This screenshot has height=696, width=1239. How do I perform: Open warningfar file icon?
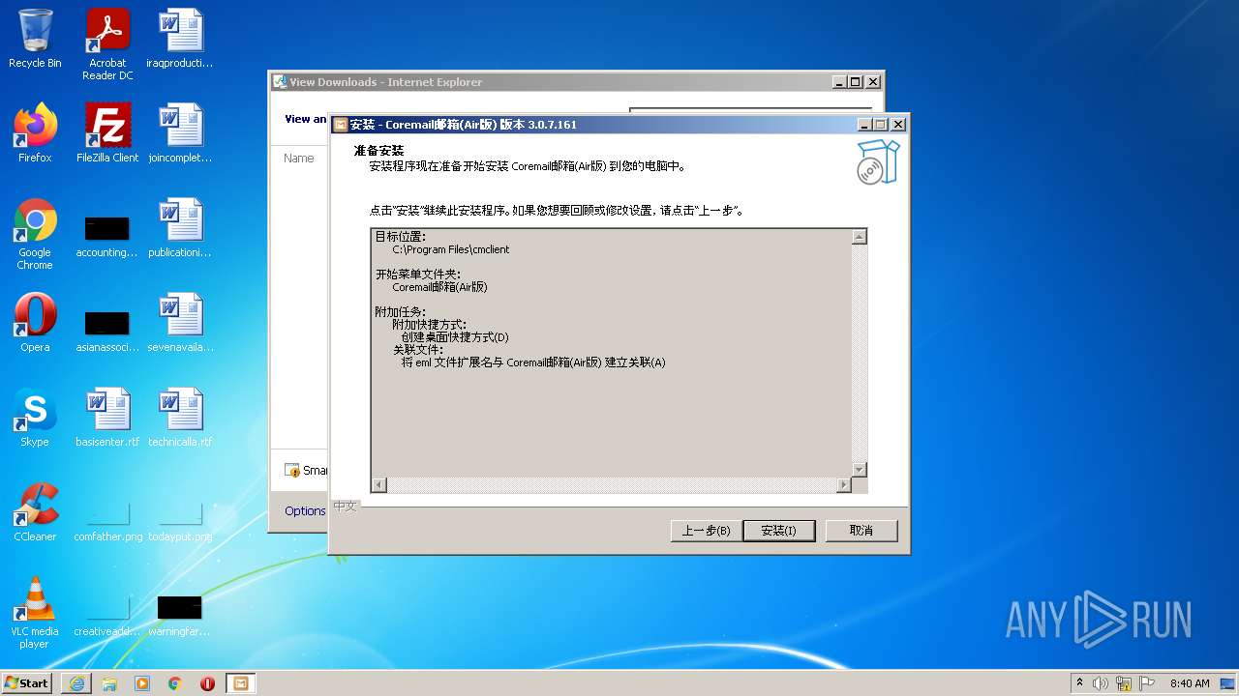pyautogui.click(x=180, y=615)
